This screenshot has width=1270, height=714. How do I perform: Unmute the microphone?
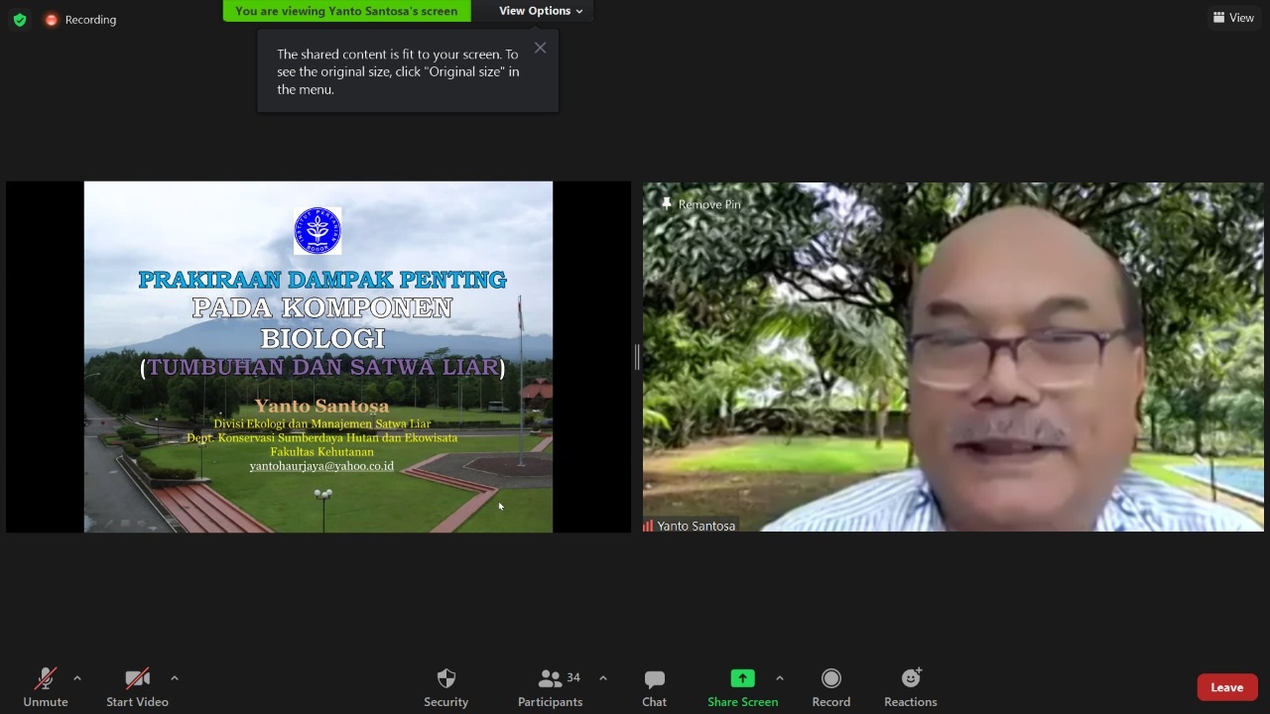point(46,687)
